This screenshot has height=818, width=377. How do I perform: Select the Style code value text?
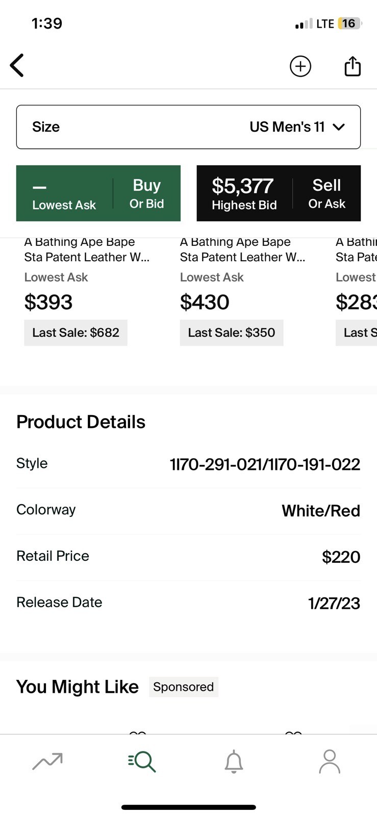coord(265,464)
